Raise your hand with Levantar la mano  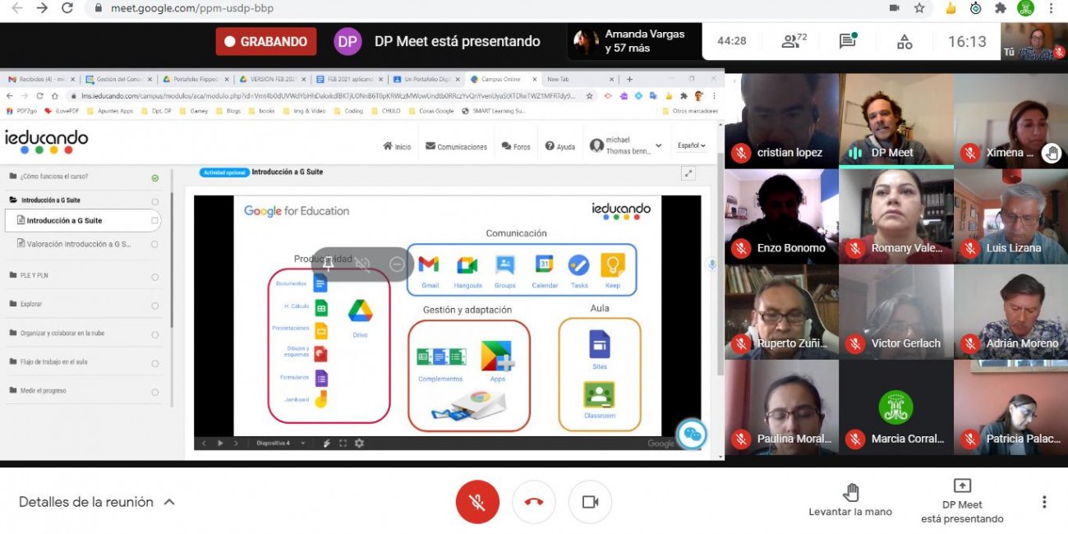pyautogui.click(x=850, y=500)
